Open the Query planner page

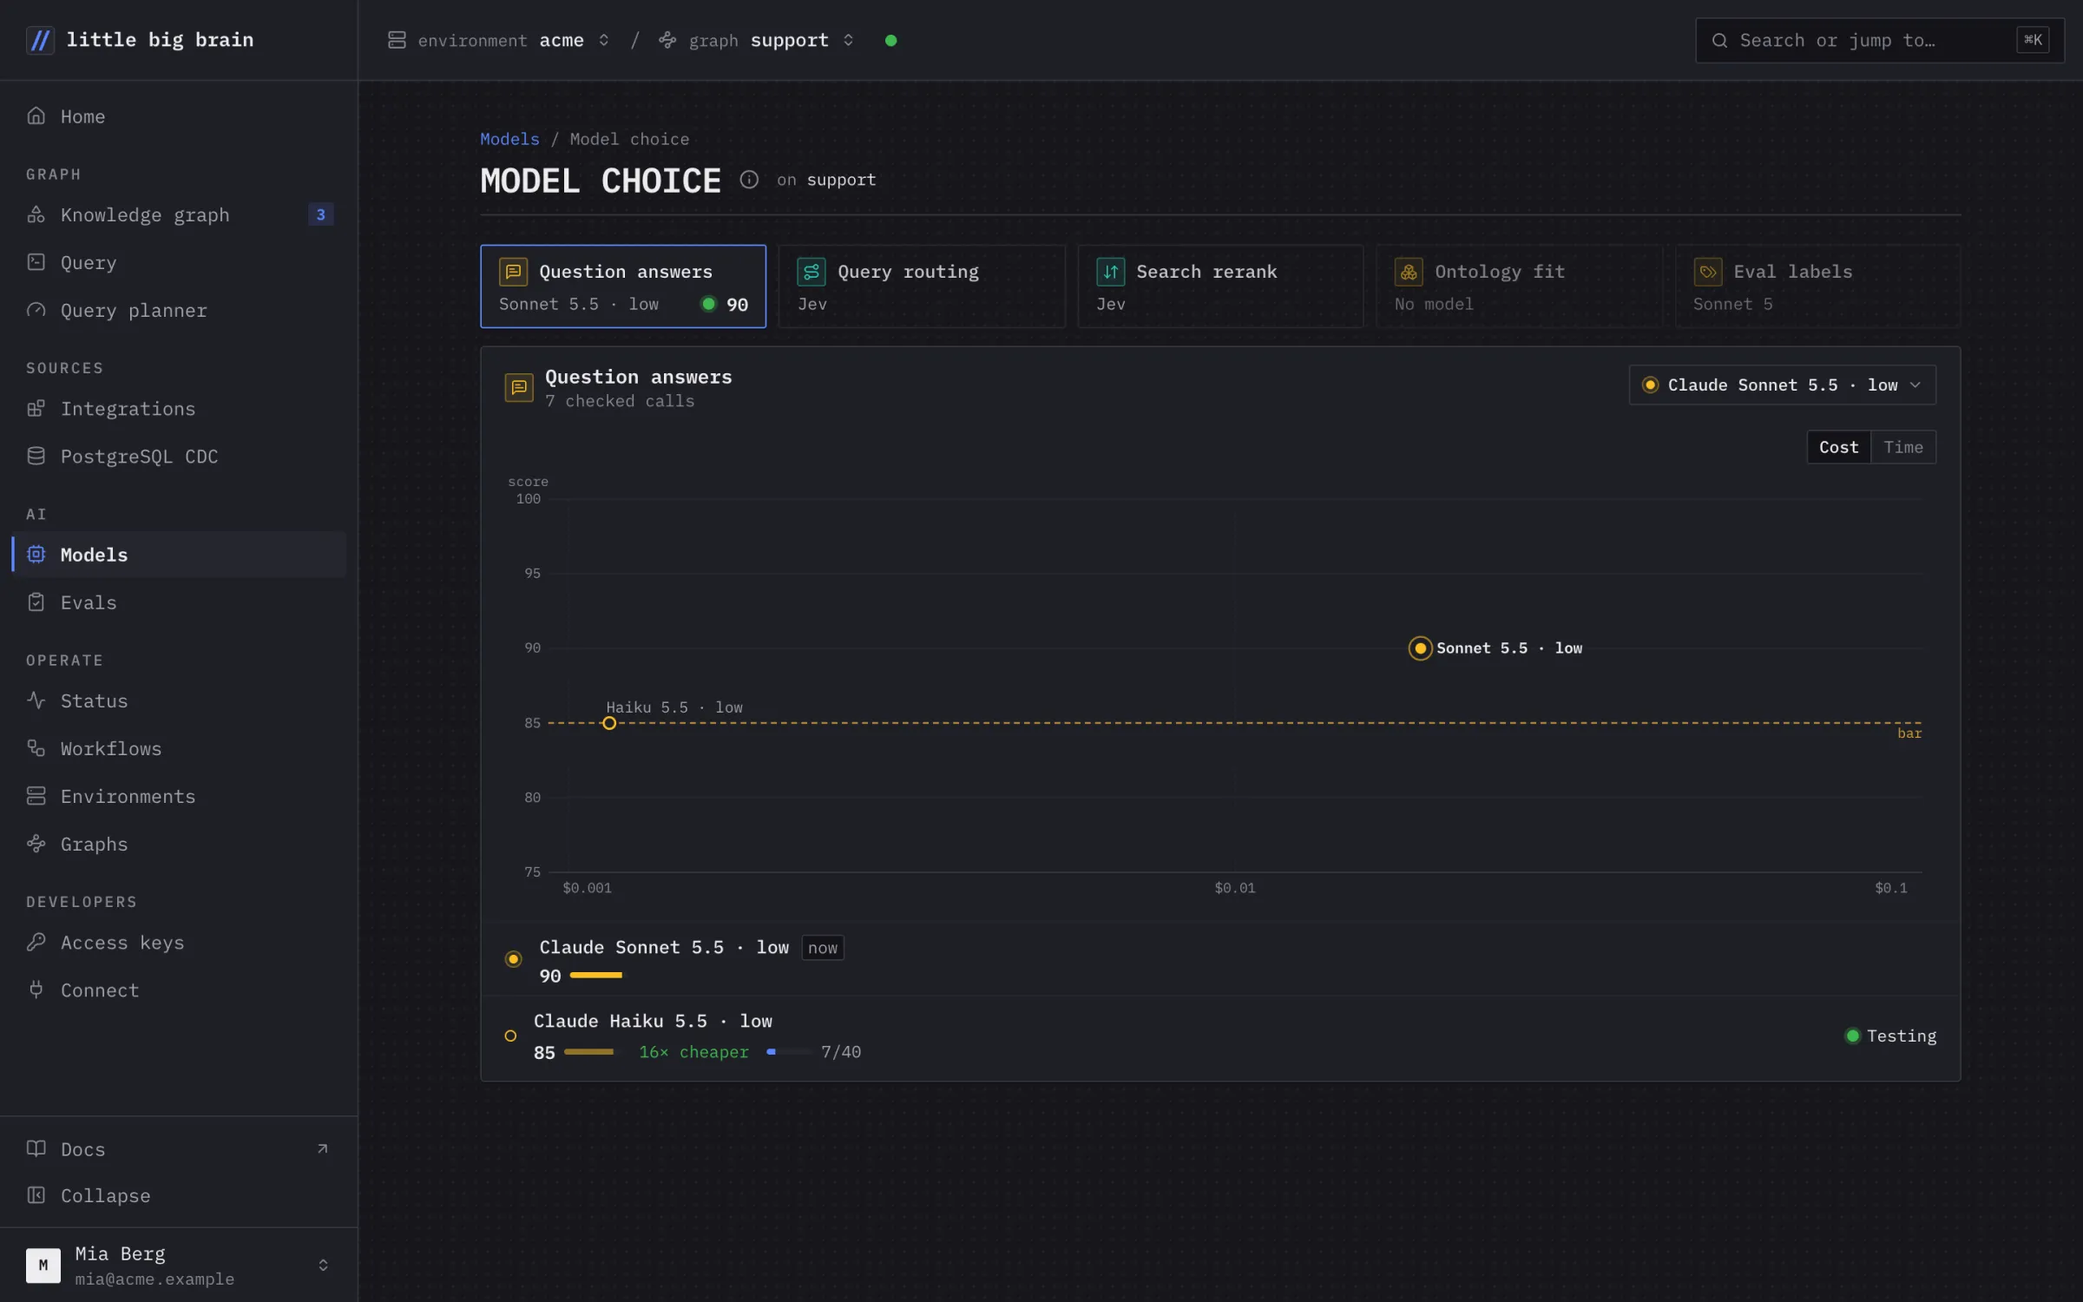click(x=179, y=310)
